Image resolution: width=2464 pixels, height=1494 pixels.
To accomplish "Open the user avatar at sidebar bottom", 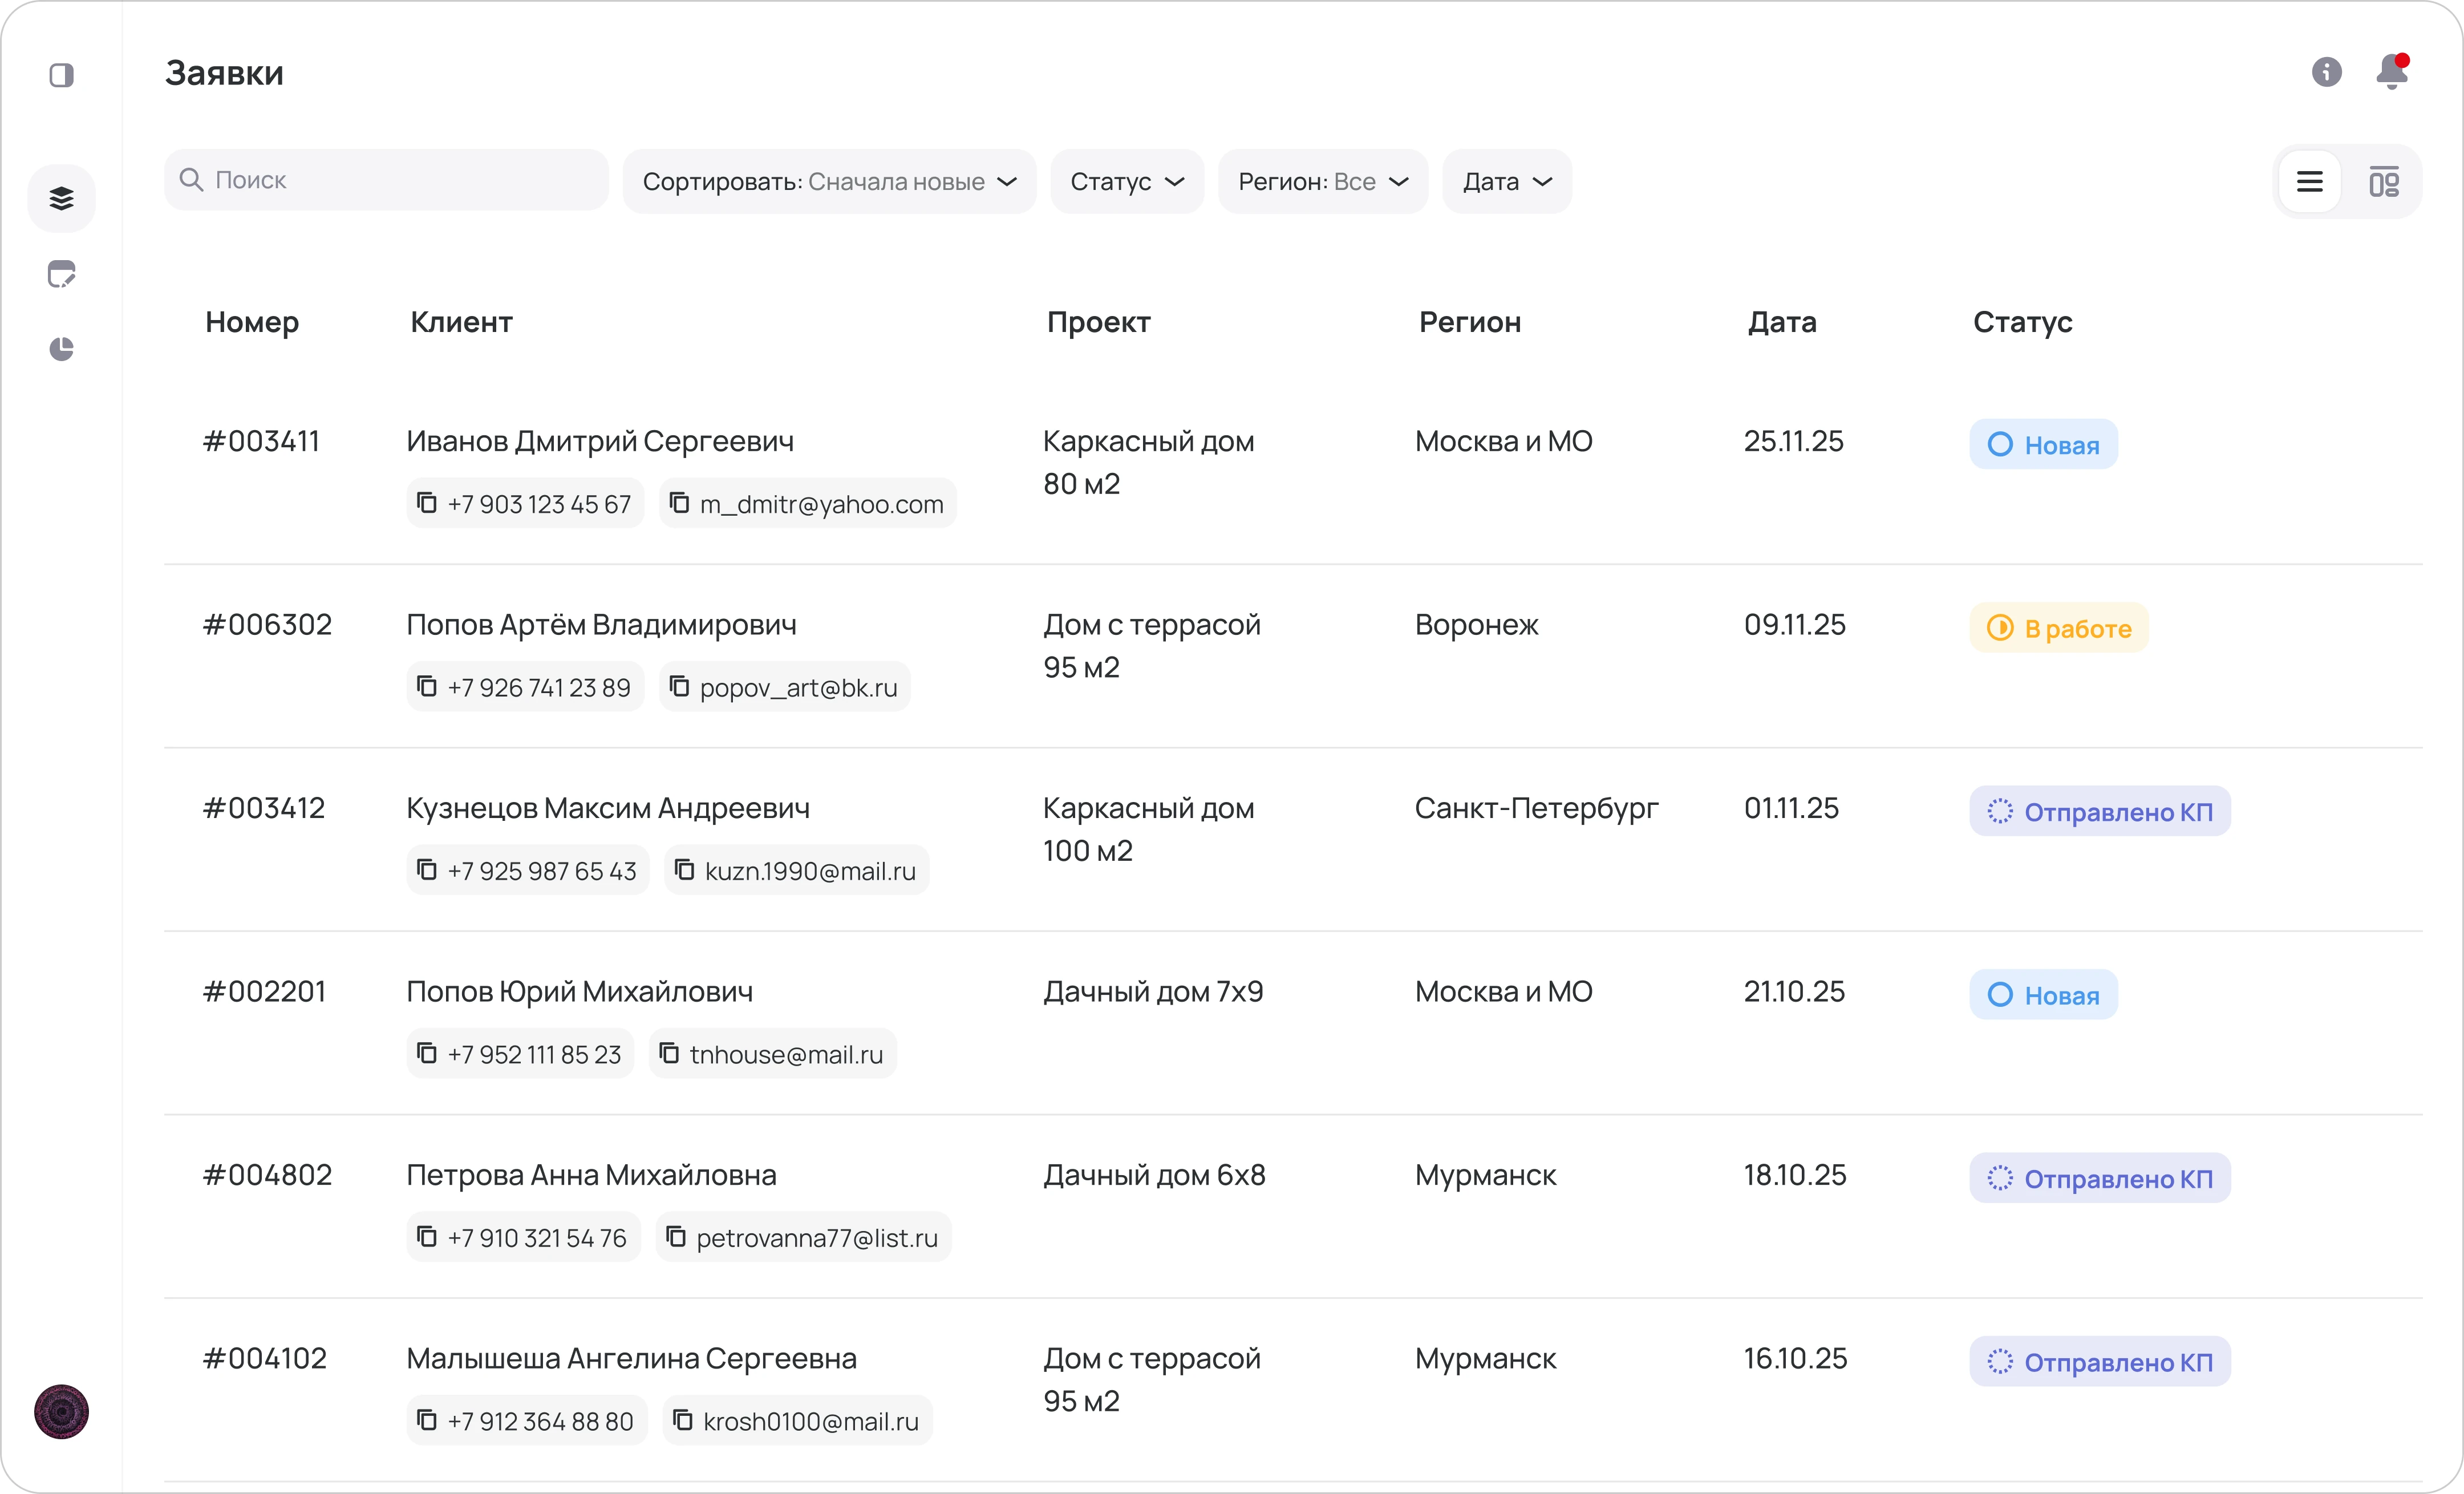I will 62,1411.
